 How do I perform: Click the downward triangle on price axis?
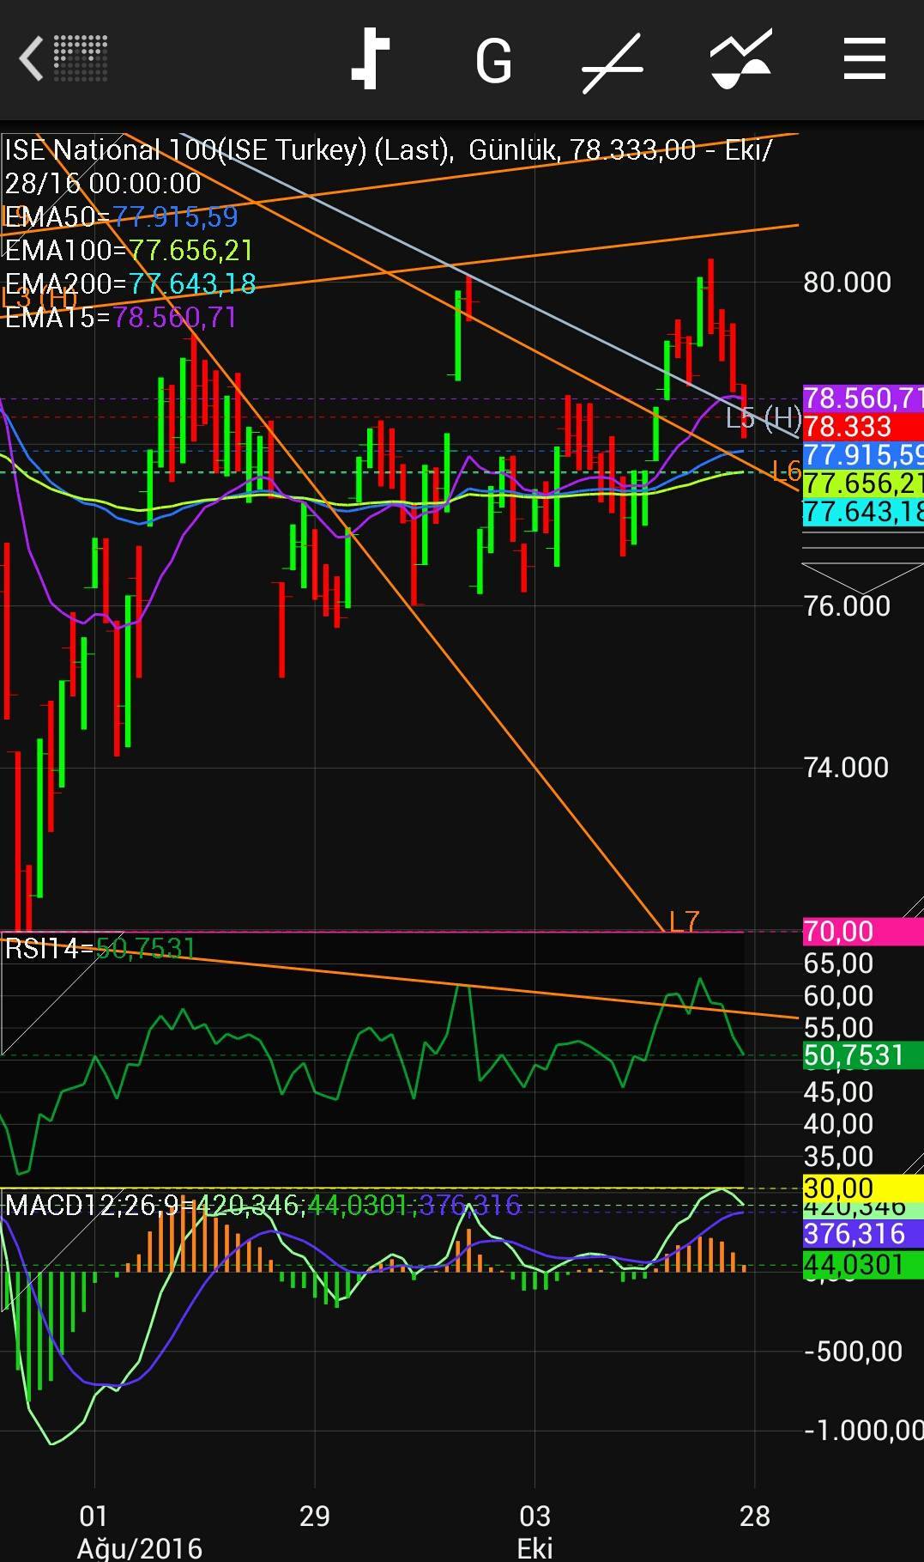[x=861, y=574]
